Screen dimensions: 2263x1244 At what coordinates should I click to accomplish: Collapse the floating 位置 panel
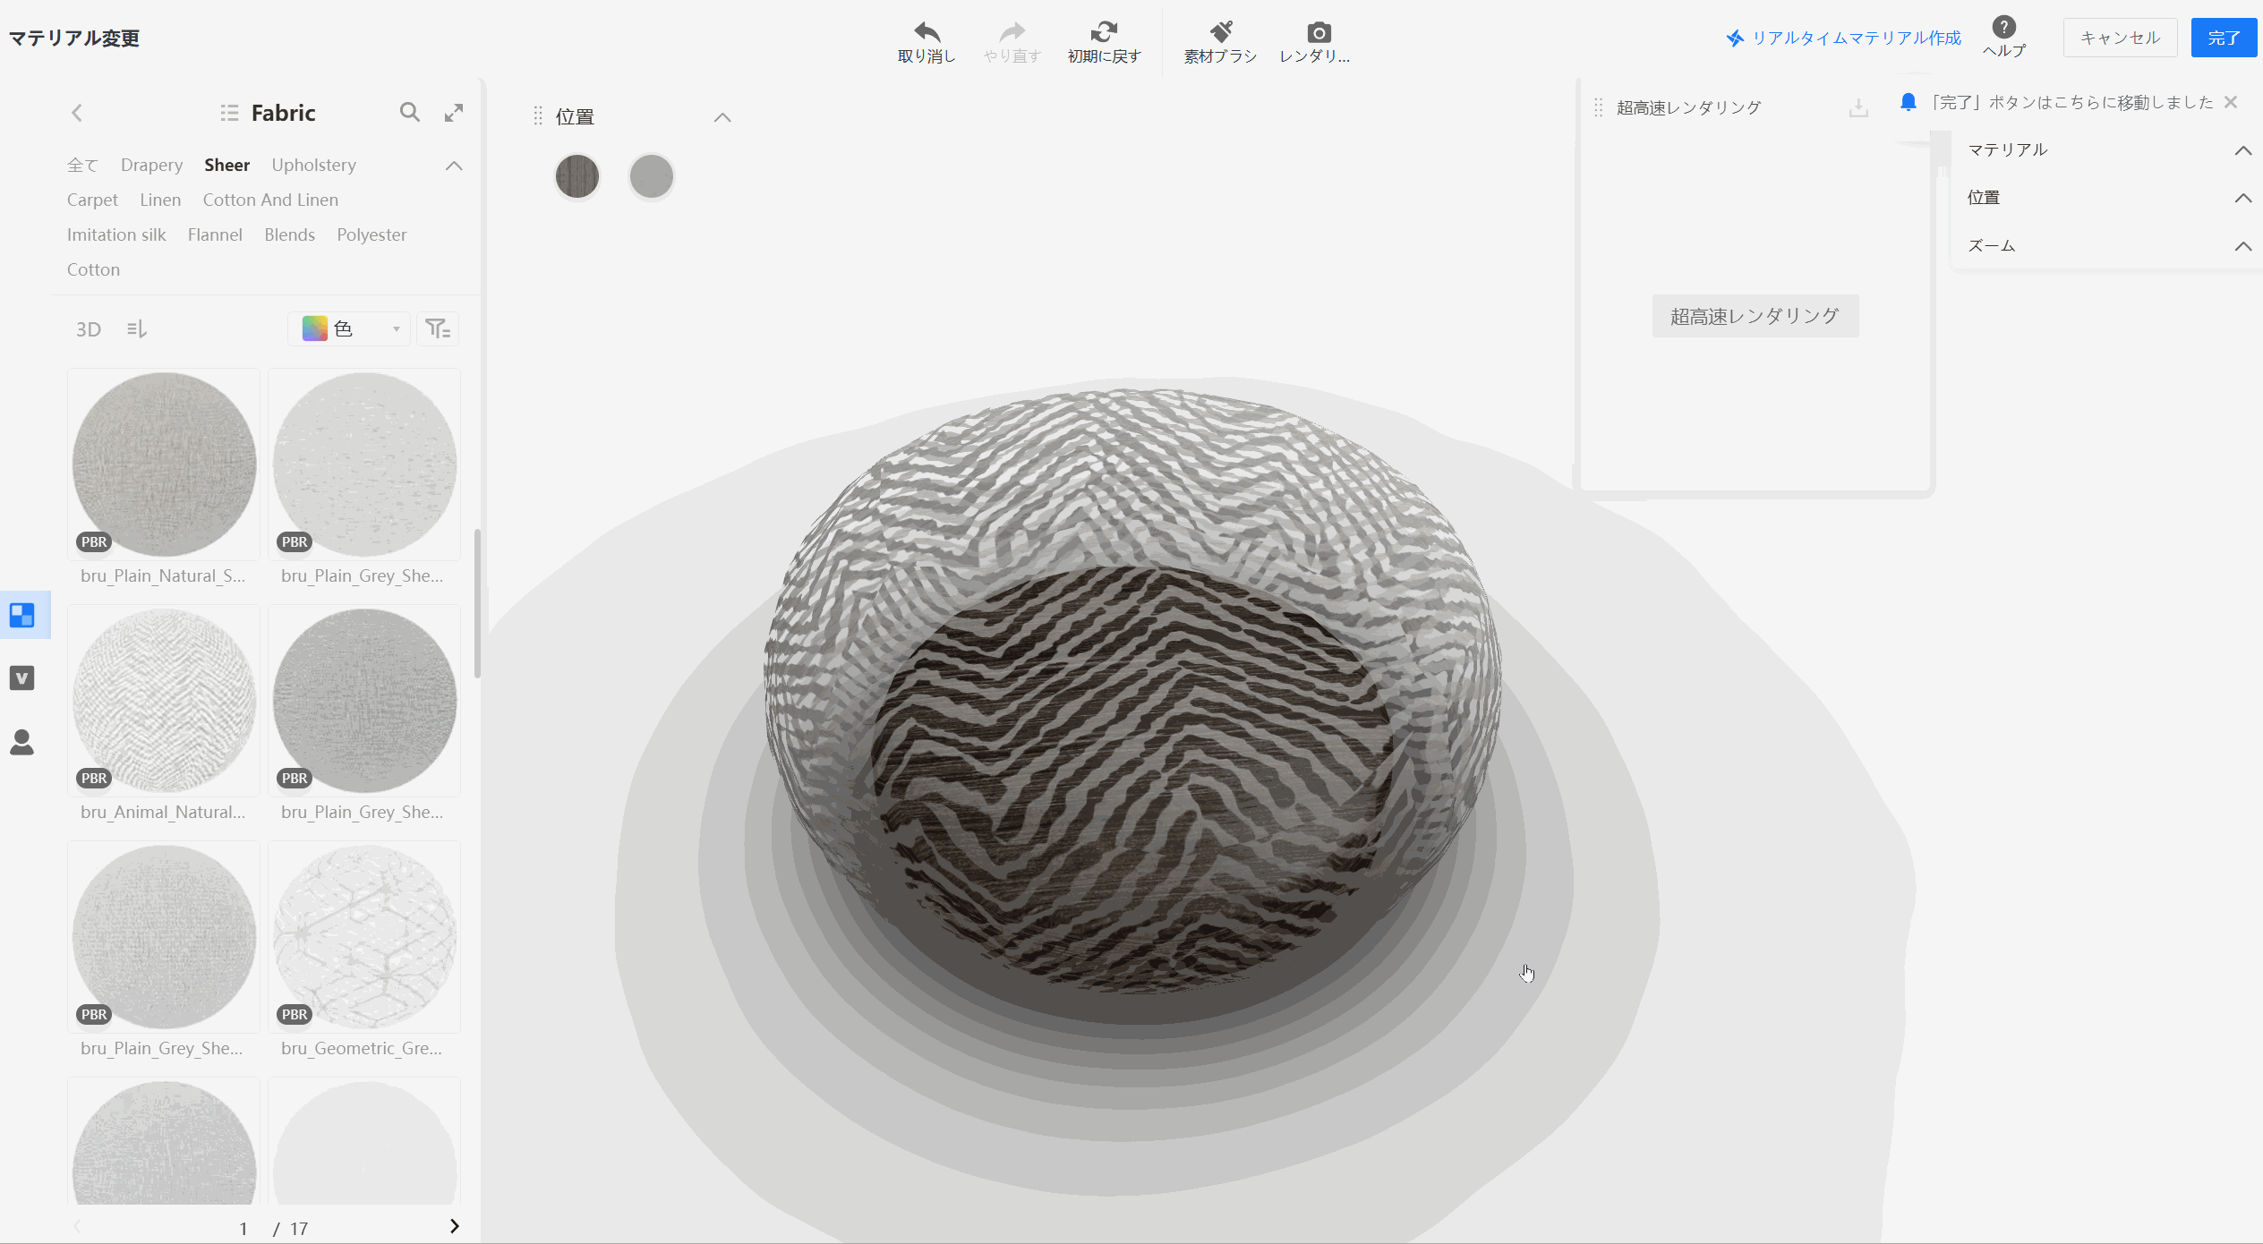[x=722, y=117]
